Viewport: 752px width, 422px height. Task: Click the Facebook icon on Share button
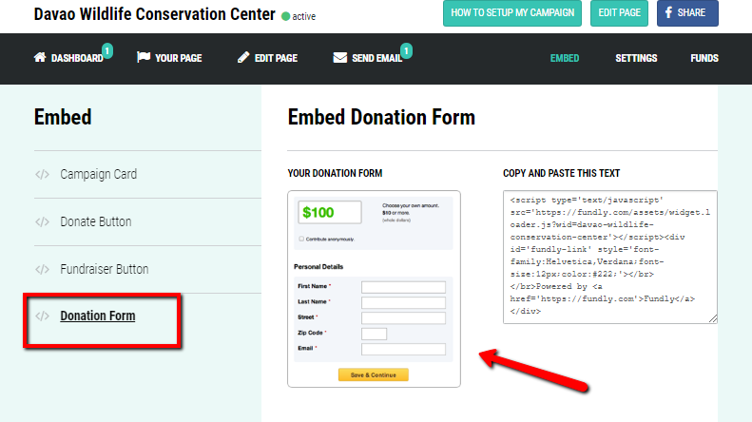[668, 12]
